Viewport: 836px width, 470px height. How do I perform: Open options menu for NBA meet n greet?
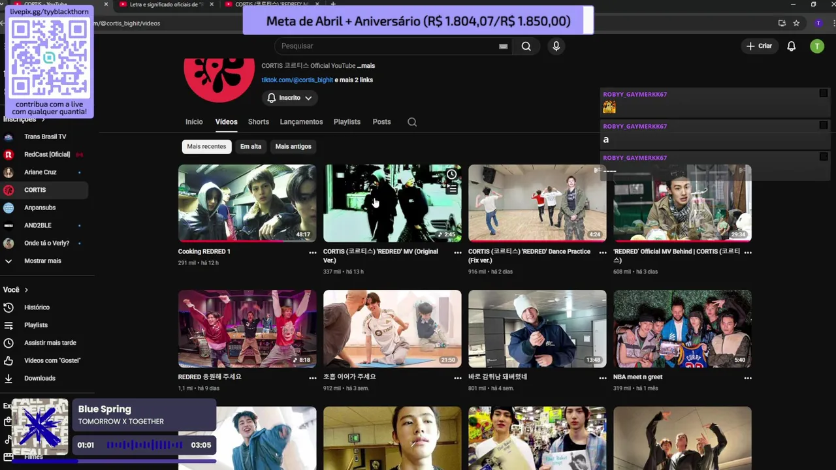(748, 378)
